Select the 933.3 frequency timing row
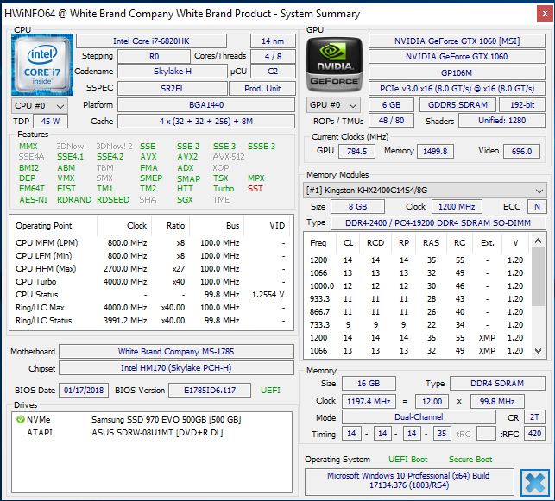This screenshot has height=501, width=555. pyautogui.click(x=418, y=299)
